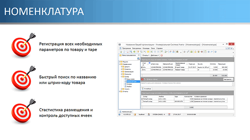
Task: Click the user figure icon in the status bar
Action: (149, 114)
